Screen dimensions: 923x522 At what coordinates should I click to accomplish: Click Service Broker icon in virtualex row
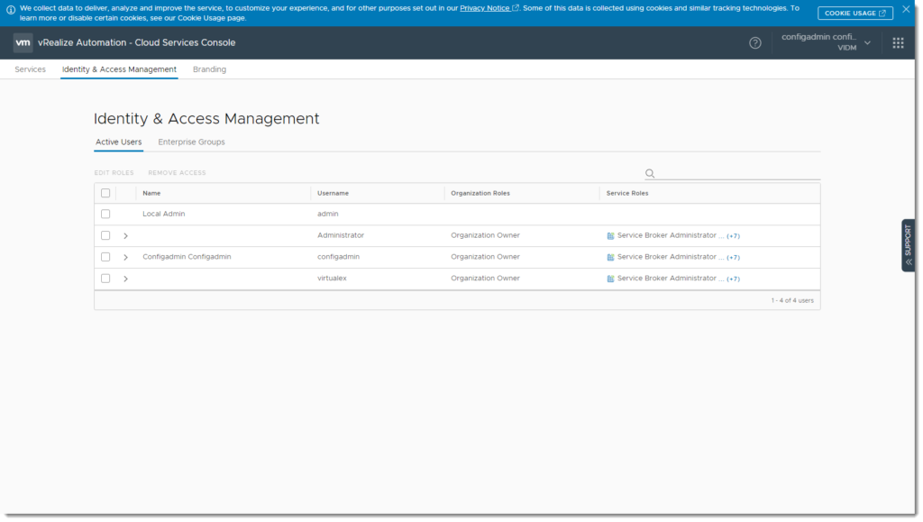610,279
